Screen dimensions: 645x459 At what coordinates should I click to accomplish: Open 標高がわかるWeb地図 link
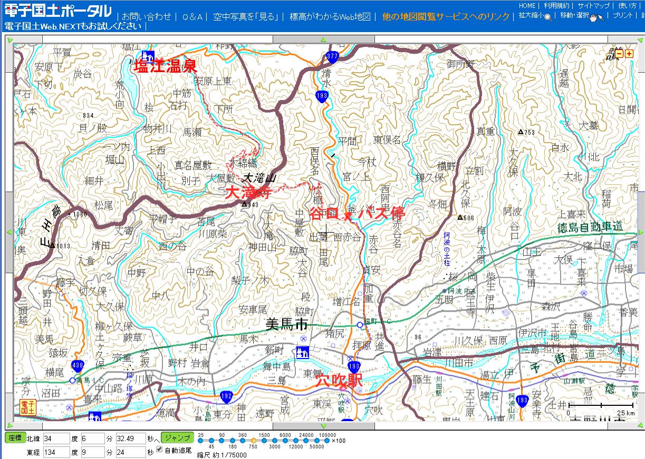tap(330, 17)
